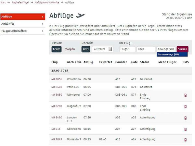This screenshot has height=146, width=195.
Task: Click the nach destination input field
Action: click(146, 49)
